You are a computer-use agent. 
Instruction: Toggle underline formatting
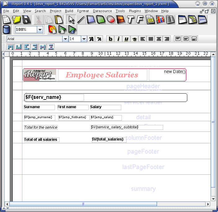click(126, 39)
